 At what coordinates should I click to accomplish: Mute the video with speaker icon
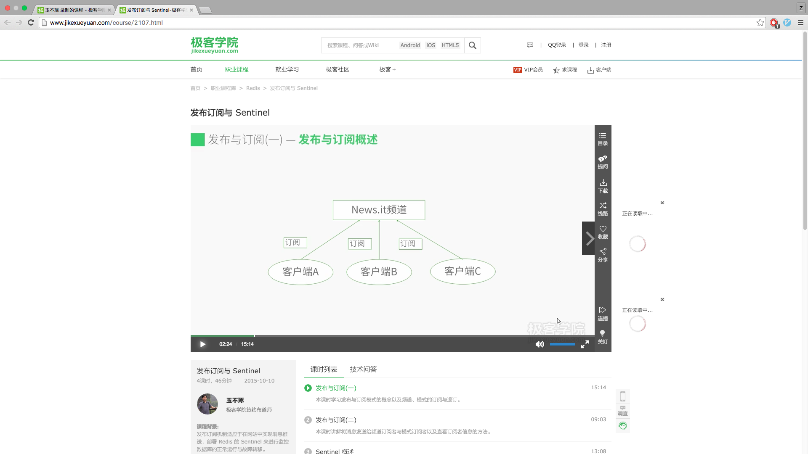coord(539,344)
